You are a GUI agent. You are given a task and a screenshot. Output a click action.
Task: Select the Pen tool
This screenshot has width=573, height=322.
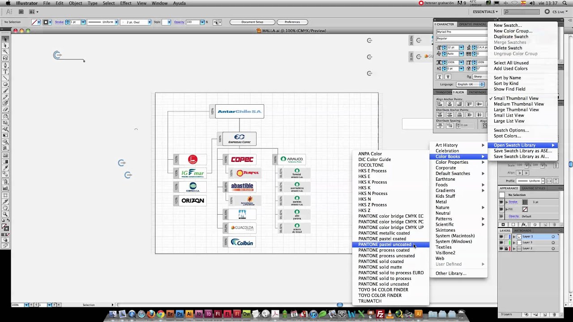[x=5, y=65]
